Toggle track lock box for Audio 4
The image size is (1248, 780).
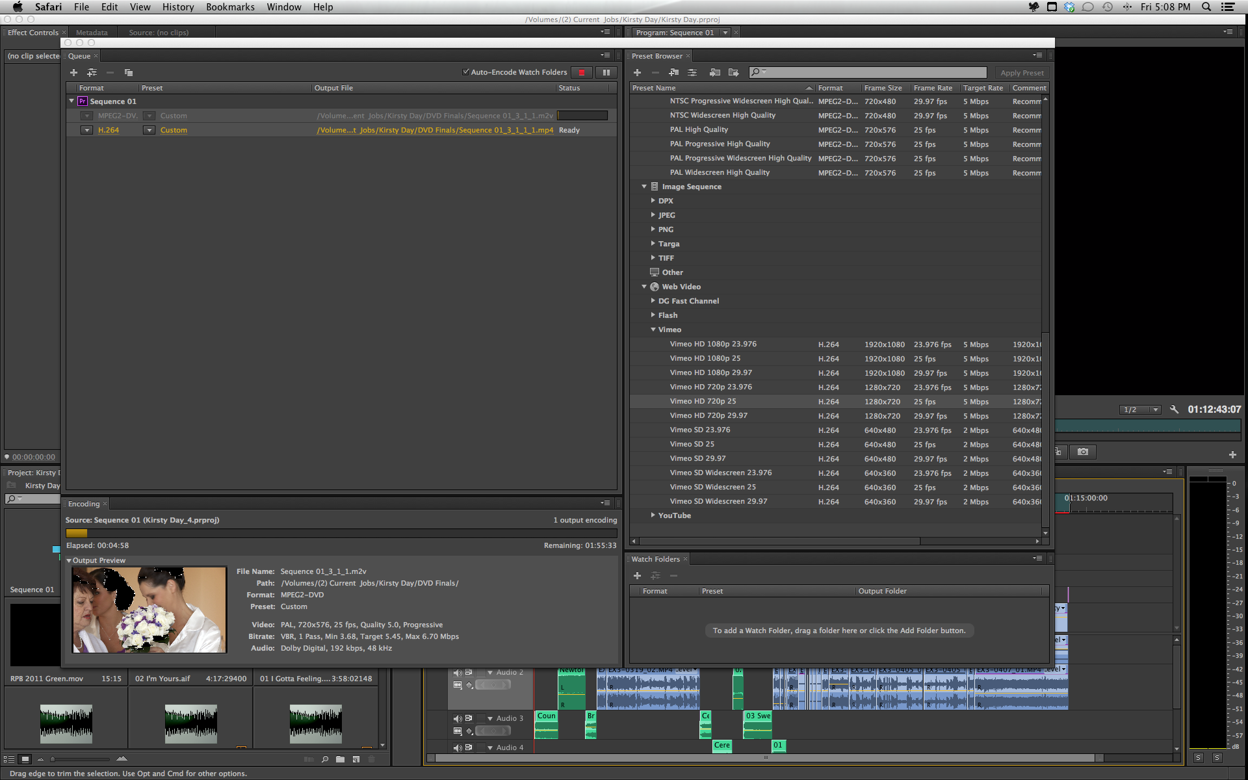[480, 747]
